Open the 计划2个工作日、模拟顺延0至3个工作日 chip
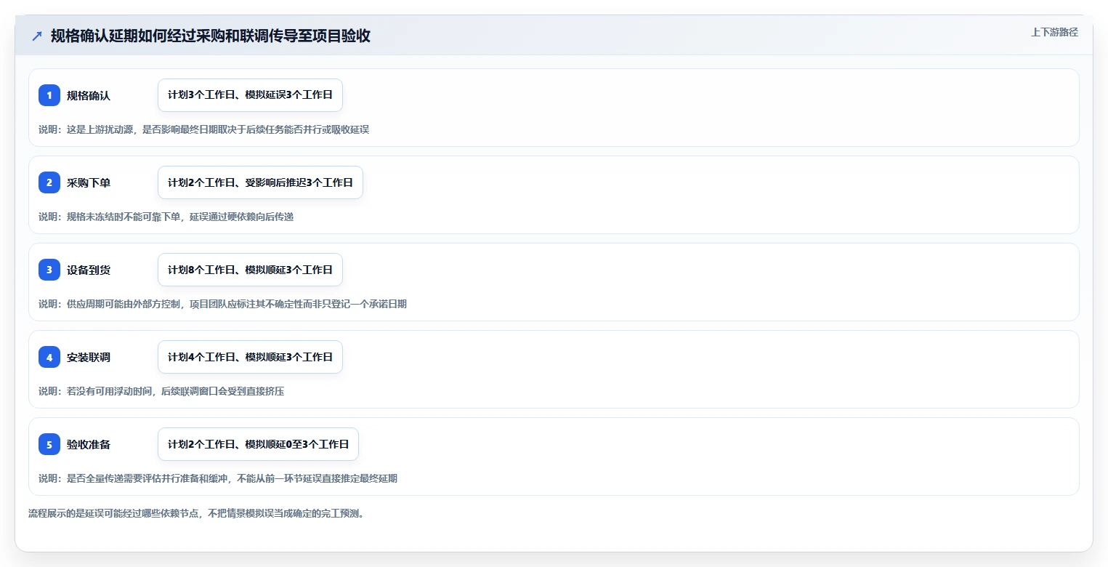The height and width of the screenshot is (567, 1108). [258, 444]
